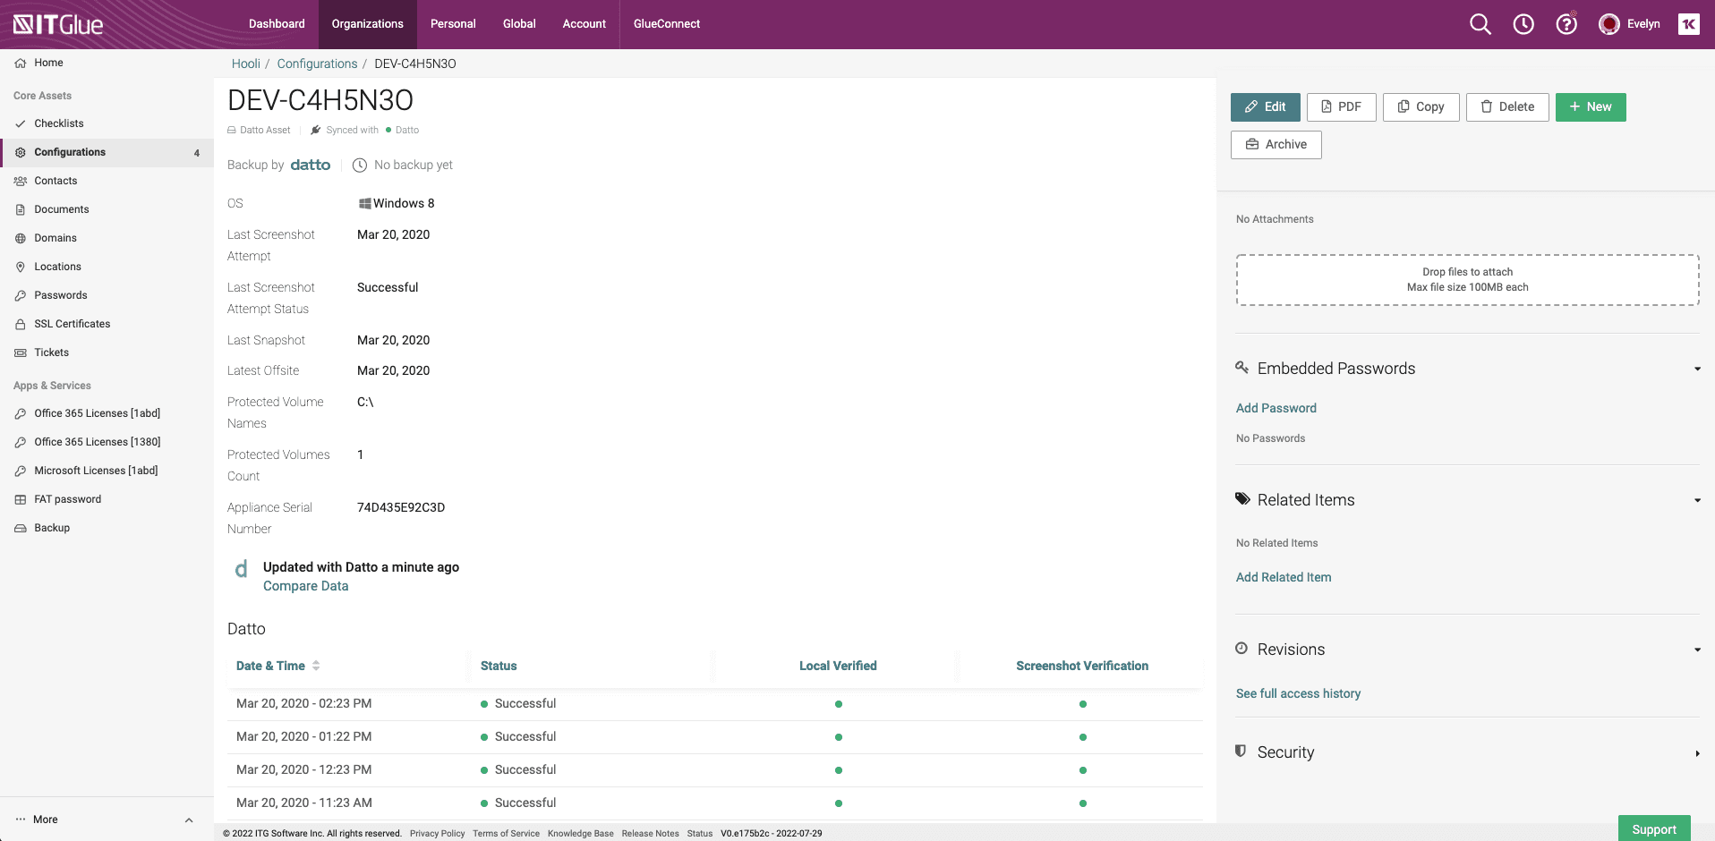Collapse the Related Items section
1715x841 pixels.
1697,501
